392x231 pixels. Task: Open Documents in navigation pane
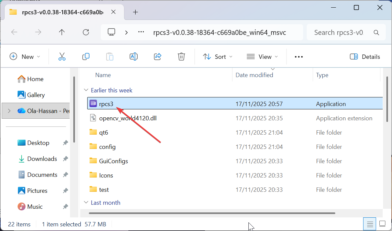tap(37, 175)
